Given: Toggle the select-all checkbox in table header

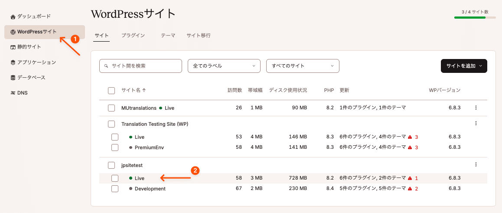Looking at the screenshot, I should point(111,90).
